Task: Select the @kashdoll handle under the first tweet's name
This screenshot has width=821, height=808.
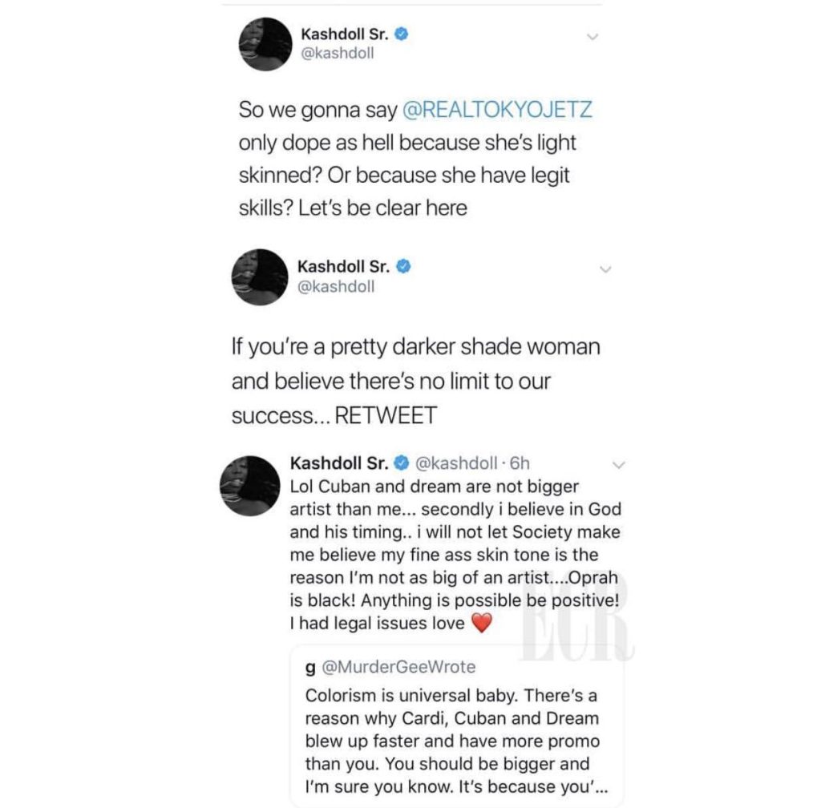Action: click(338, 53)
